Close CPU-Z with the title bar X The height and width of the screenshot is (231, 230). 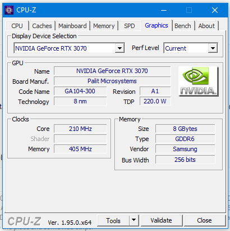tap(215, 10)
